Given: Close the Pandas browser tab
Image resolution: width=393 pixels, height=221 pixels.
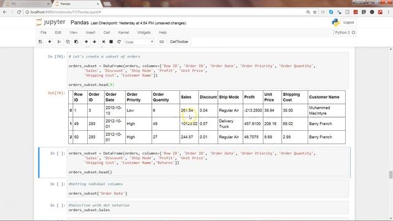Looking at the screenshot, I should click(x=98, y=4).
